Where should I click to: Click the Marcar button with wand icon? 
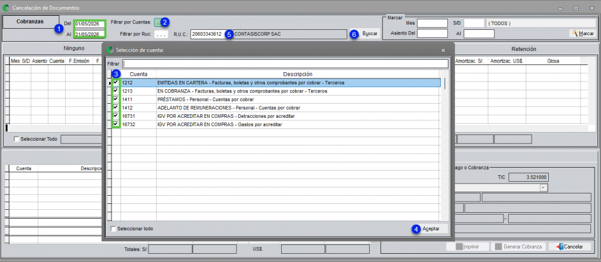[x=582, y=34]
